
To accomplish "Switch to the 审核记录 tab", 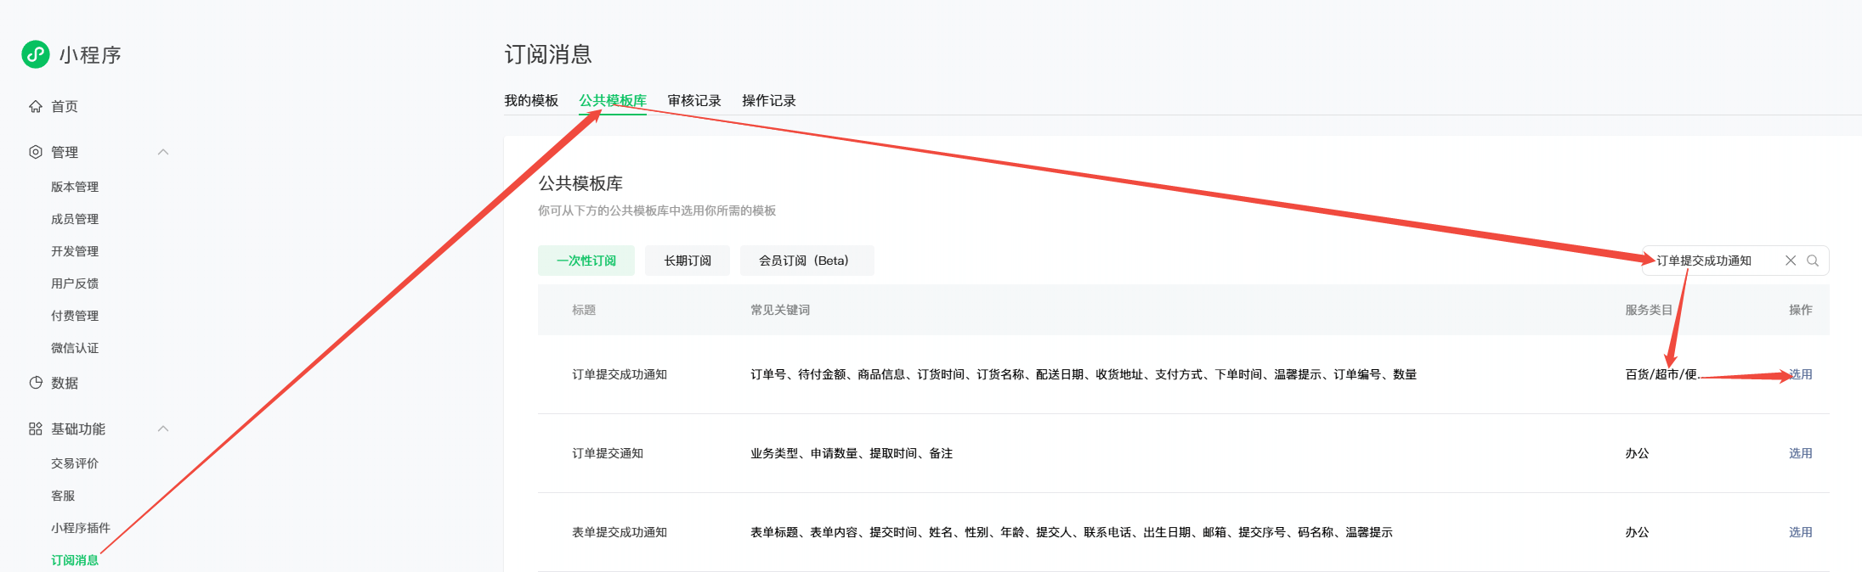I will pyautogui.click(x=693, y=101).
